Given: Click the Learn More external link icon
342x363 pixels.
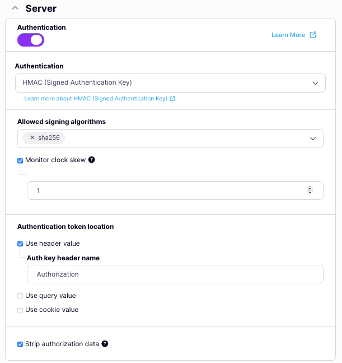Looking at the screenshot, I should point(313,35).
